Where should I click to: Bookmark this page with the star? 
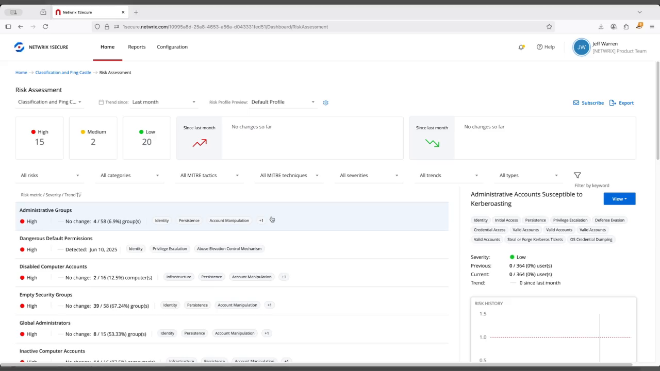(549, 27)
